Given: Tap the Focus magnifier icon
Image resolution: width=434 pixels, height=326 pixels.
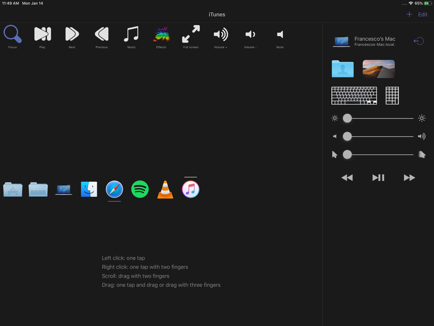Looking at the screenshot, I should (13, 34).
